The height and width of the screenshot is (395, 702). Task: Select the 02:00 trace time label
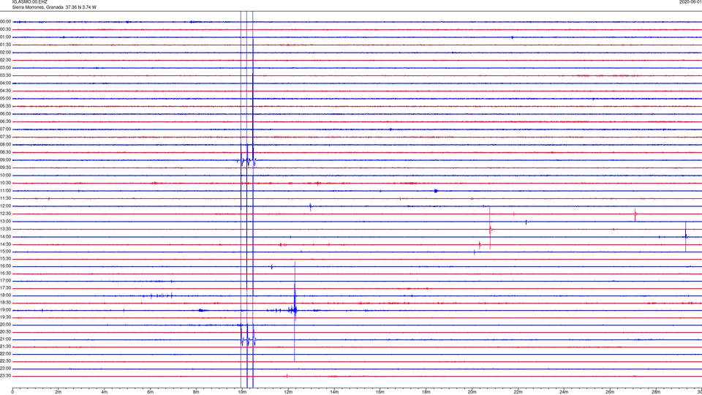[x=5, y=53]
